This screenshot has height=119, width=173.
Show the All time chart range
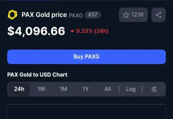(x=108, y=89)
